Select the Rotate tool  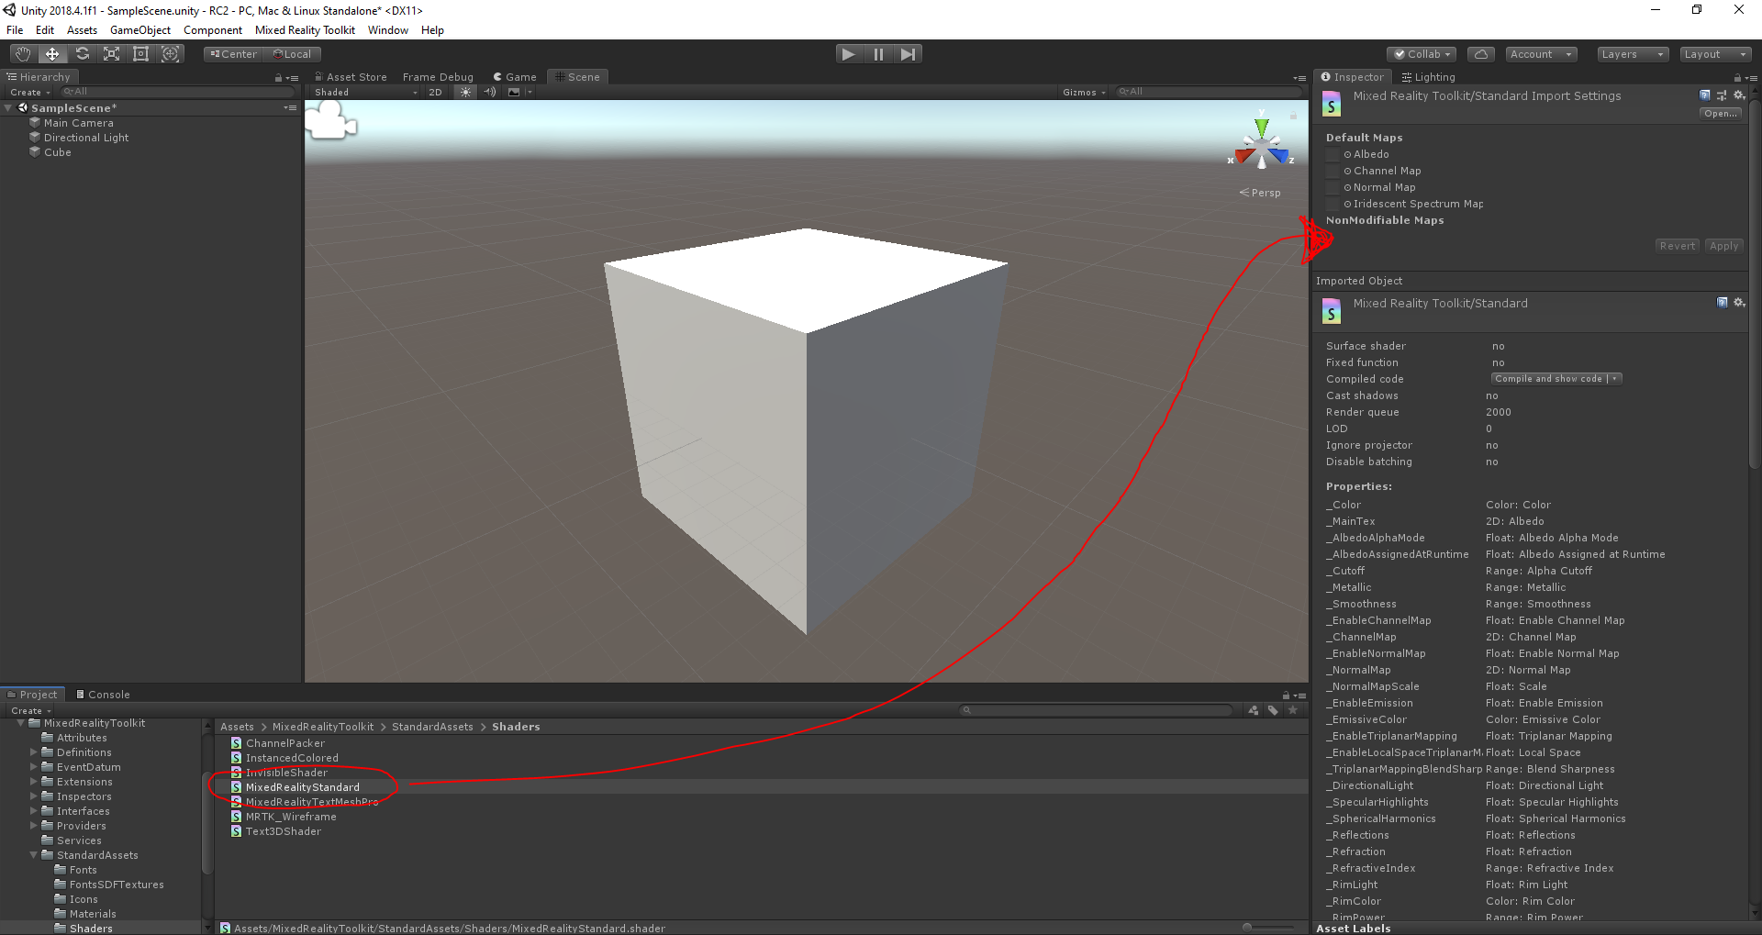(x=82, y=53)
